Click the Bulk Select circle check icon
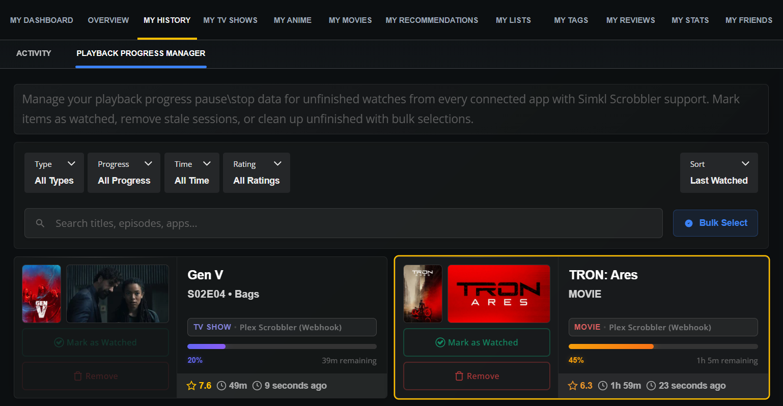This screenshot has width=783, height=406. [x=689, y=223]
